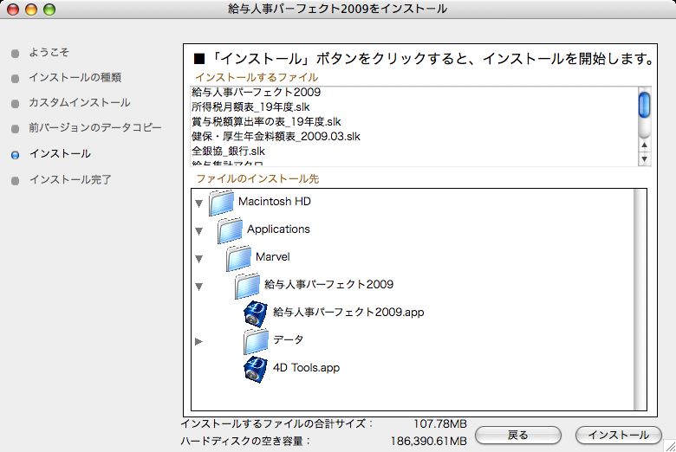
Task: Click the 戻る button
Action: point(518,436)
